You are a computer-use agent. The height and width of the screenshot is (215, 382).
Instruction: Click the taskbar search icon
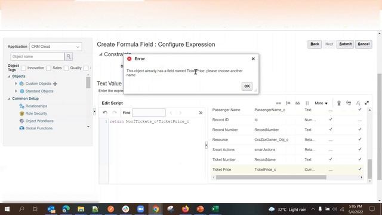point(21,209)
